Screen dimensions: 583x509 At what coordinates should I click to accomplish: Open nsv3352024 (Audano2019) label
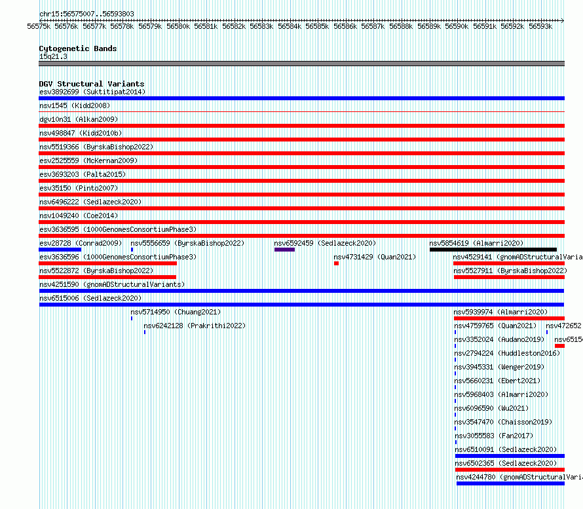tap(499, 339)
